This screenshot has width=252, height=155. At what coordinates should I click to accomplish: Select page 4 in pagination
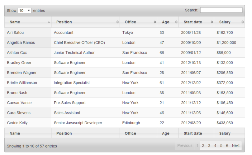(x=215, y=146)
